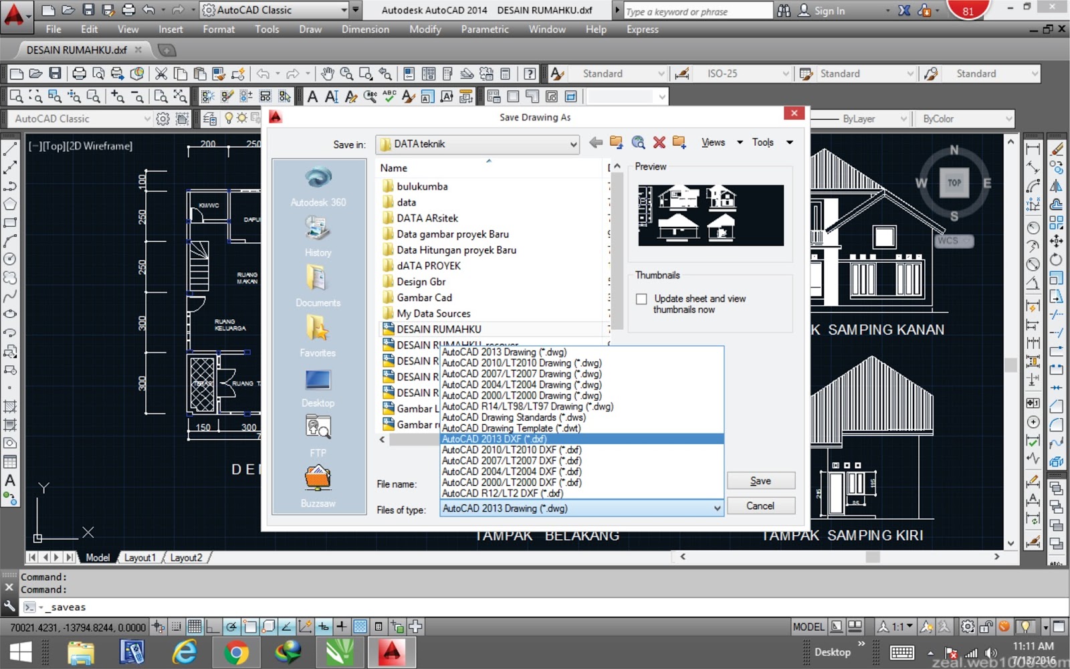
Task: Click the Save button in dialog
Action: click(x=761, y=481)
